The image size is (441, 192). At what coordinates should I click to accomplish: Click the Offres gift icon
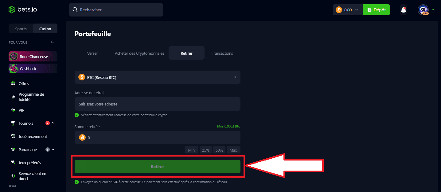pos(13,83)
